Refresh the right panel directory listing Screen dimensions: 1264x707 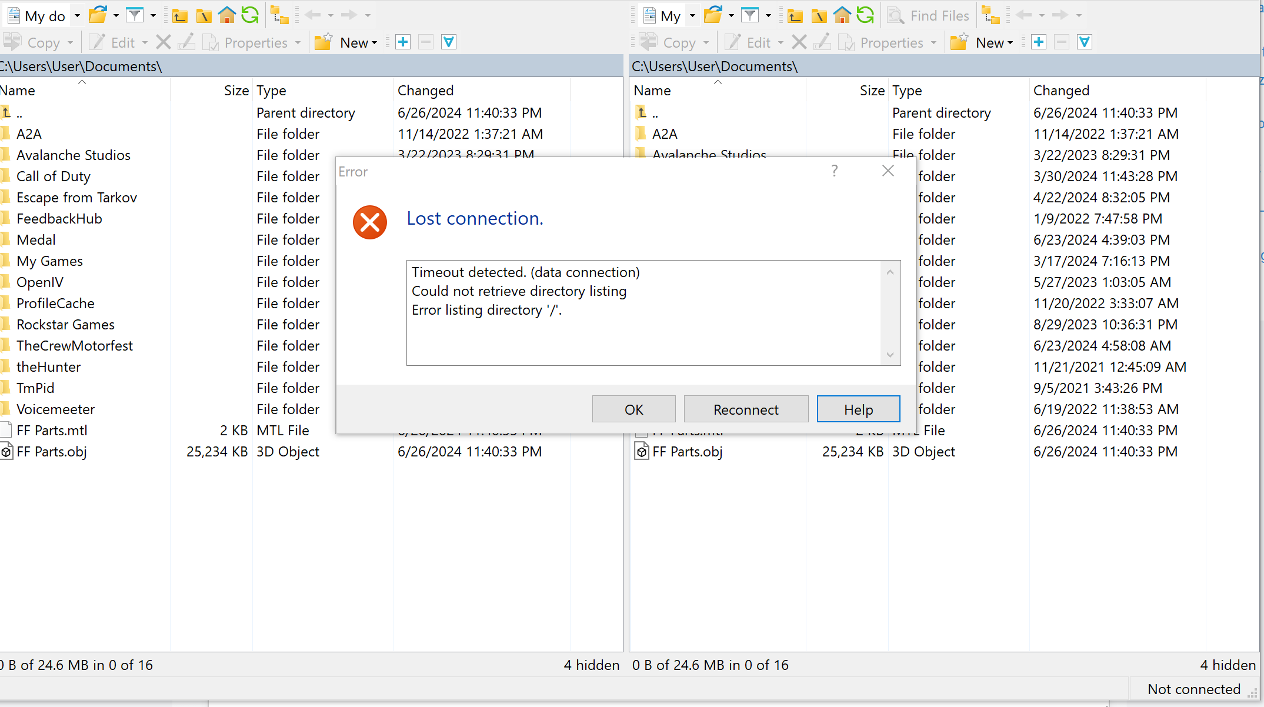[x=865, y=16]
